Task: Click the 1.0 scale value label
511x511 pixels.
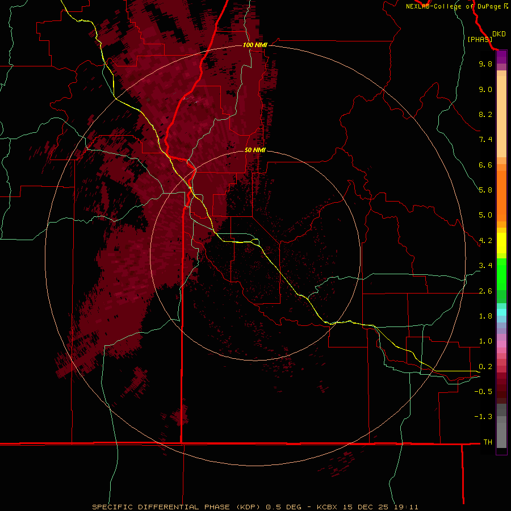Action: click(x=485, y=341)
